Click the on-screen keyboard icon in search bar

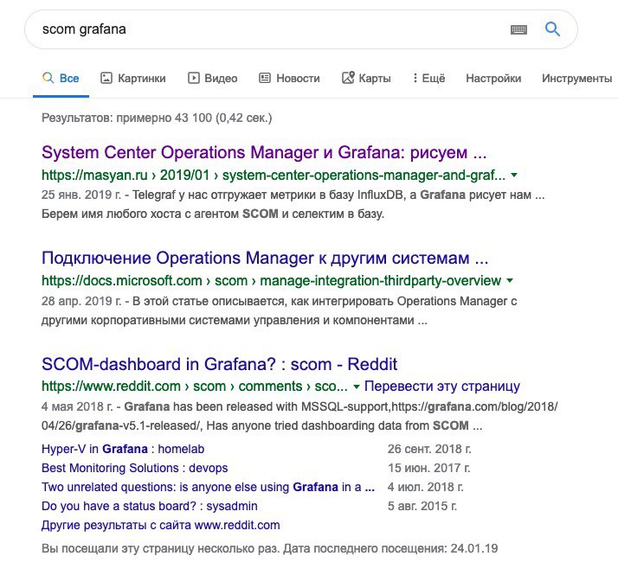tap(518, 29)
